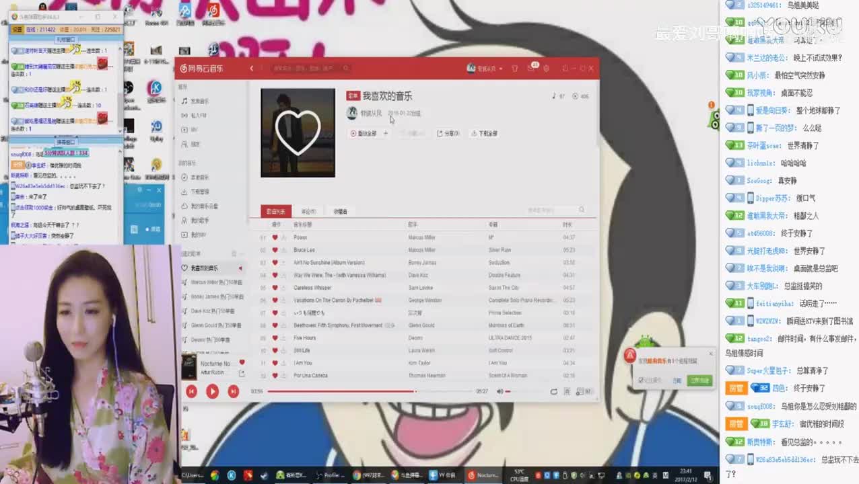Click the playlist cover with heart
Viewport: 859px width, 484px height.
[298, 133]
